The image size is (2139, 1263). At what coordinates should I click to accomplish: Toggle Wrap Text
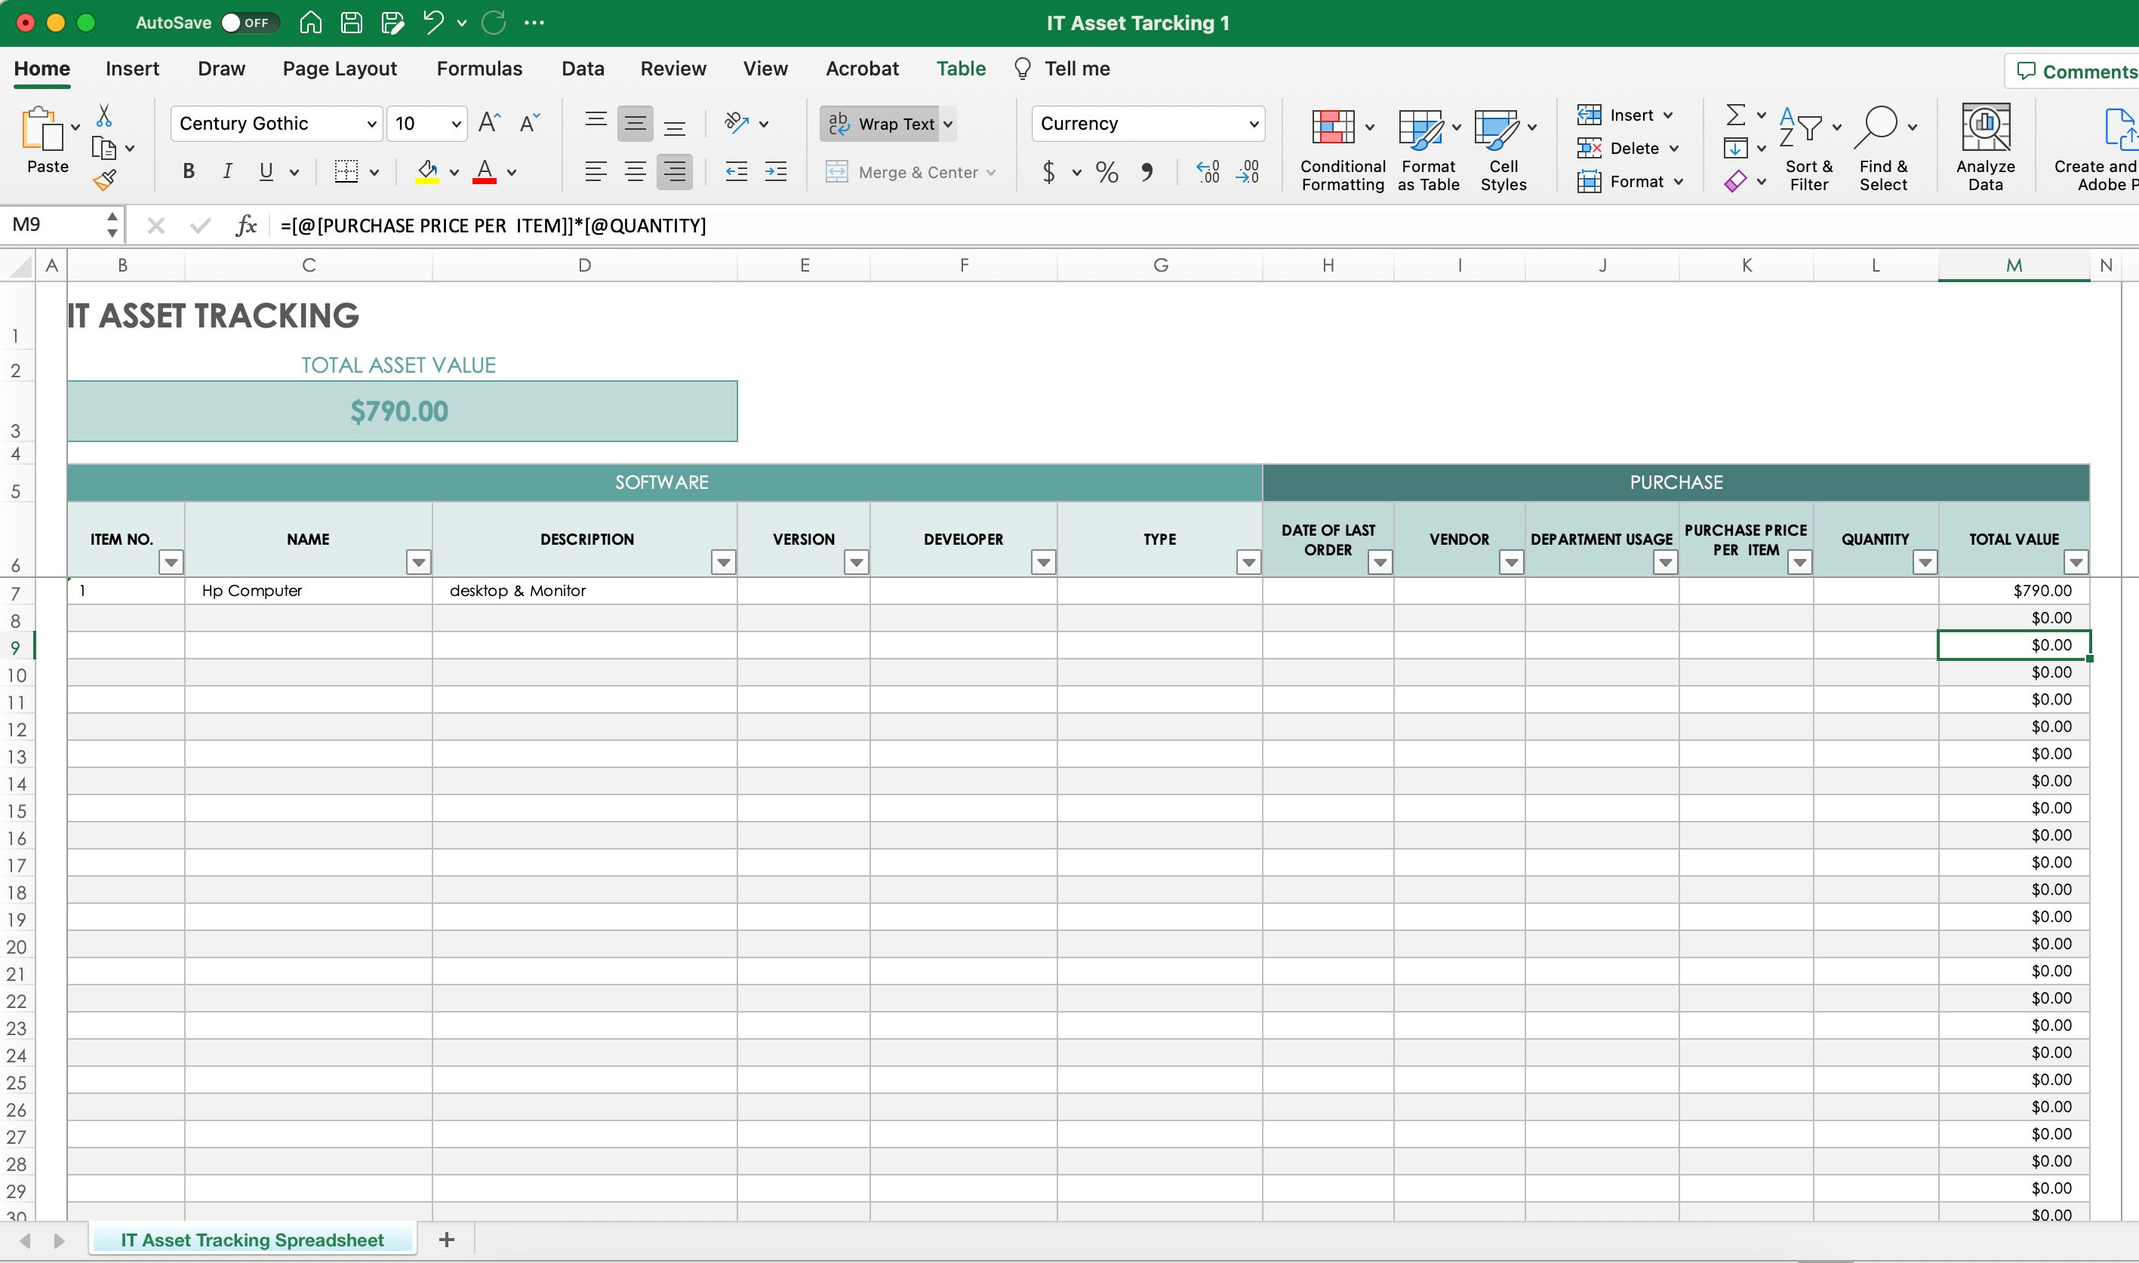881,124
